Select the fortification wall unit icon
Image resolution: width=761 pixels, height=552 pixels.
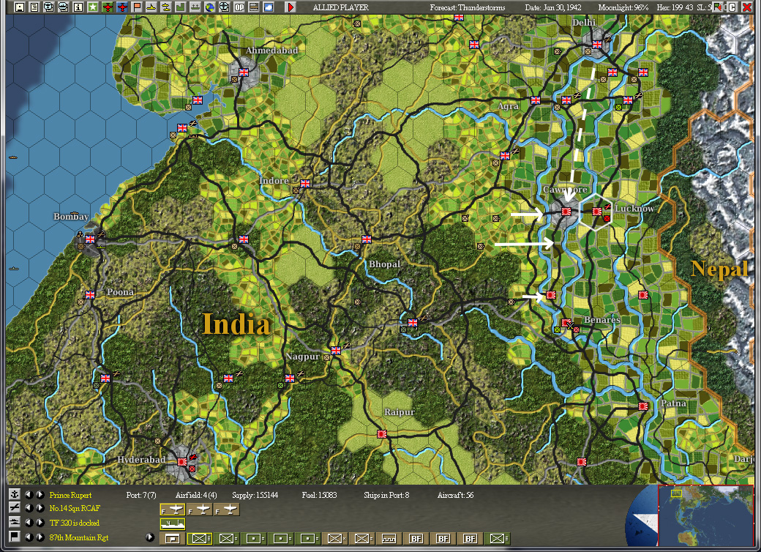pos(389,538)
